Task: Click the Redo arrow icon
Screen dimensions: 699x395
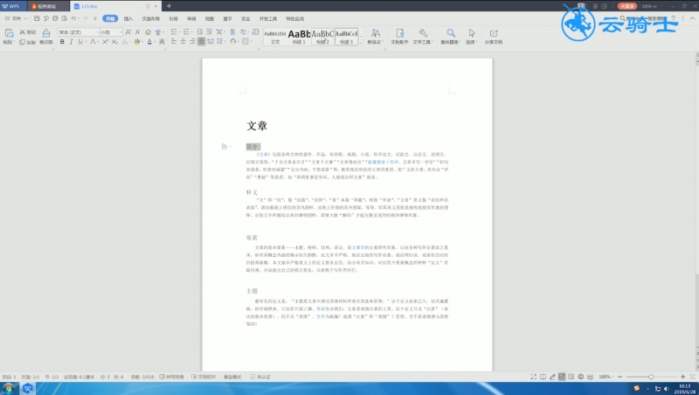Action: (x=85, y=18)
